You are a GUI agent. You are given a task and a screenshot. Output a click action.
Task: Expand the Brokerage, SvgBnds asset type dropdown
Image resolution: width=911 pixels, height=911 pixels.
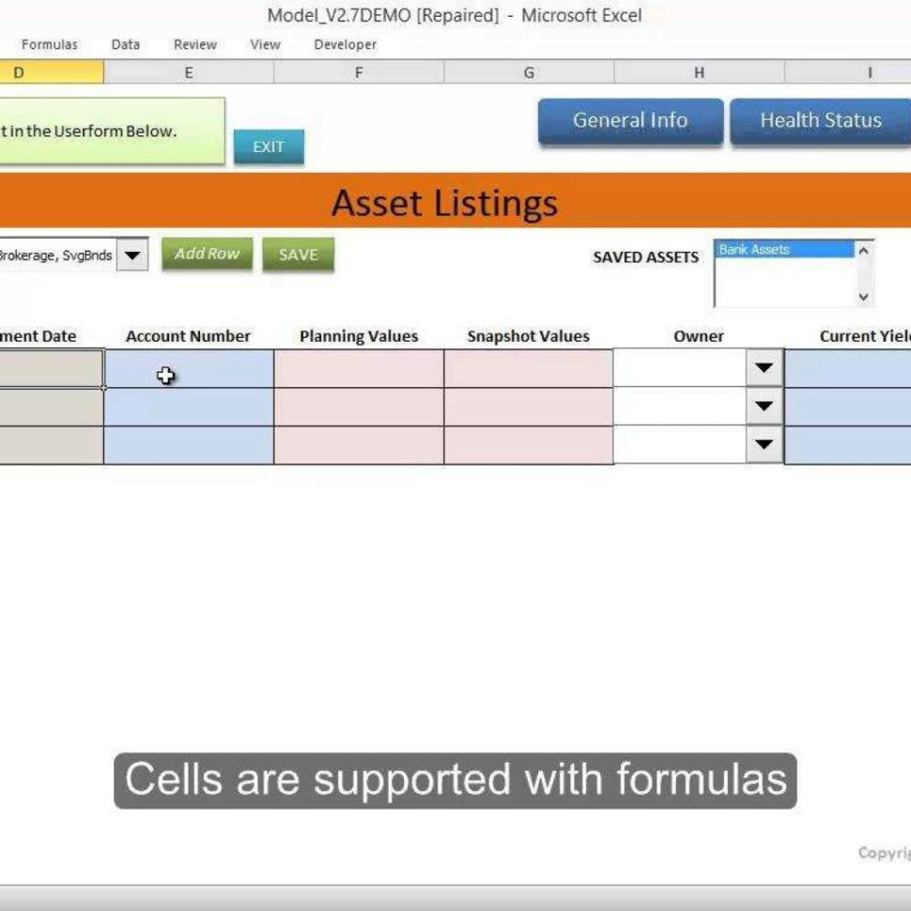tap(131, 255)
